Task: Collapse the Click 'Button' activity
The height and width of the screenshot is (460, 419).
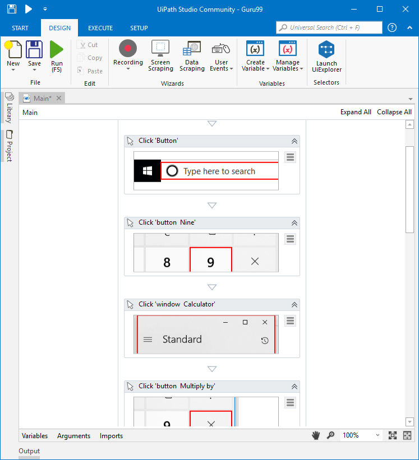Action: (294, 141)
